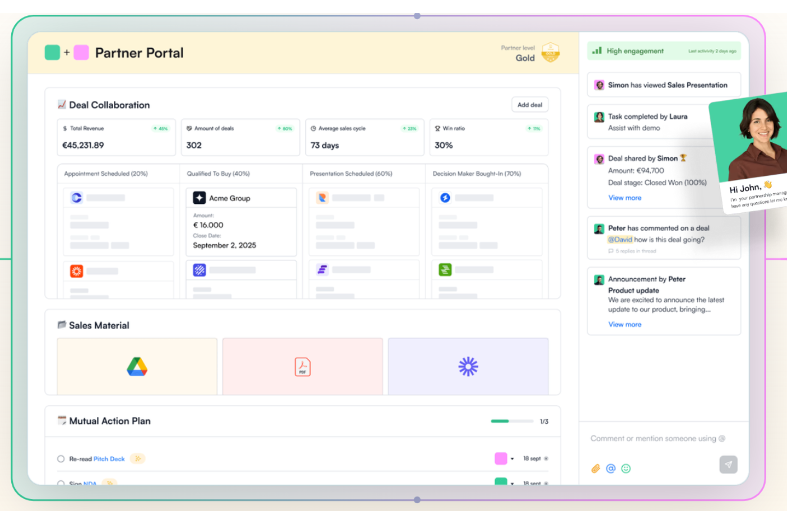Click the Gold partner level badge

550,53
